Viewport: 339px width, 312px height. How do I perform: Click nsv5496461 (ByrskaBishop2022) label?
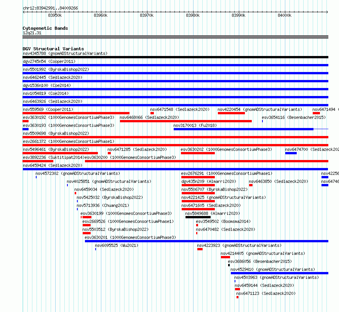(x=56, y=149)
